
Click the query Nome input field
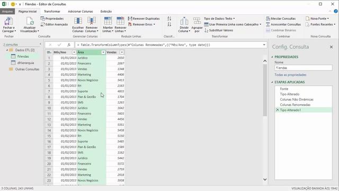pos(304,68)
